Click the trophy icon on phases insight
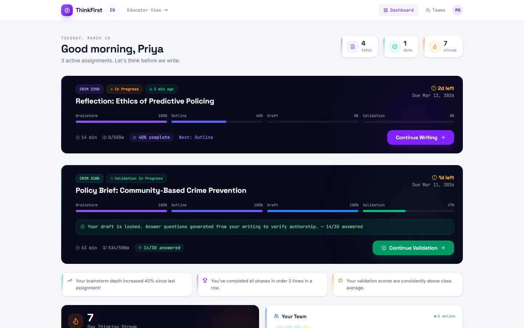The height and width of the screenshot is (328, 524). coord(205,281)
